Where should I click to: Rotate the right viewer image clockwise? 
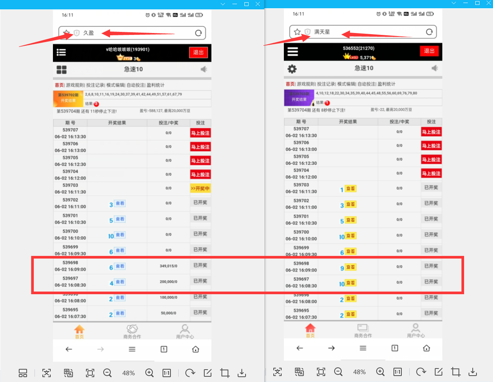click(421, 372)
